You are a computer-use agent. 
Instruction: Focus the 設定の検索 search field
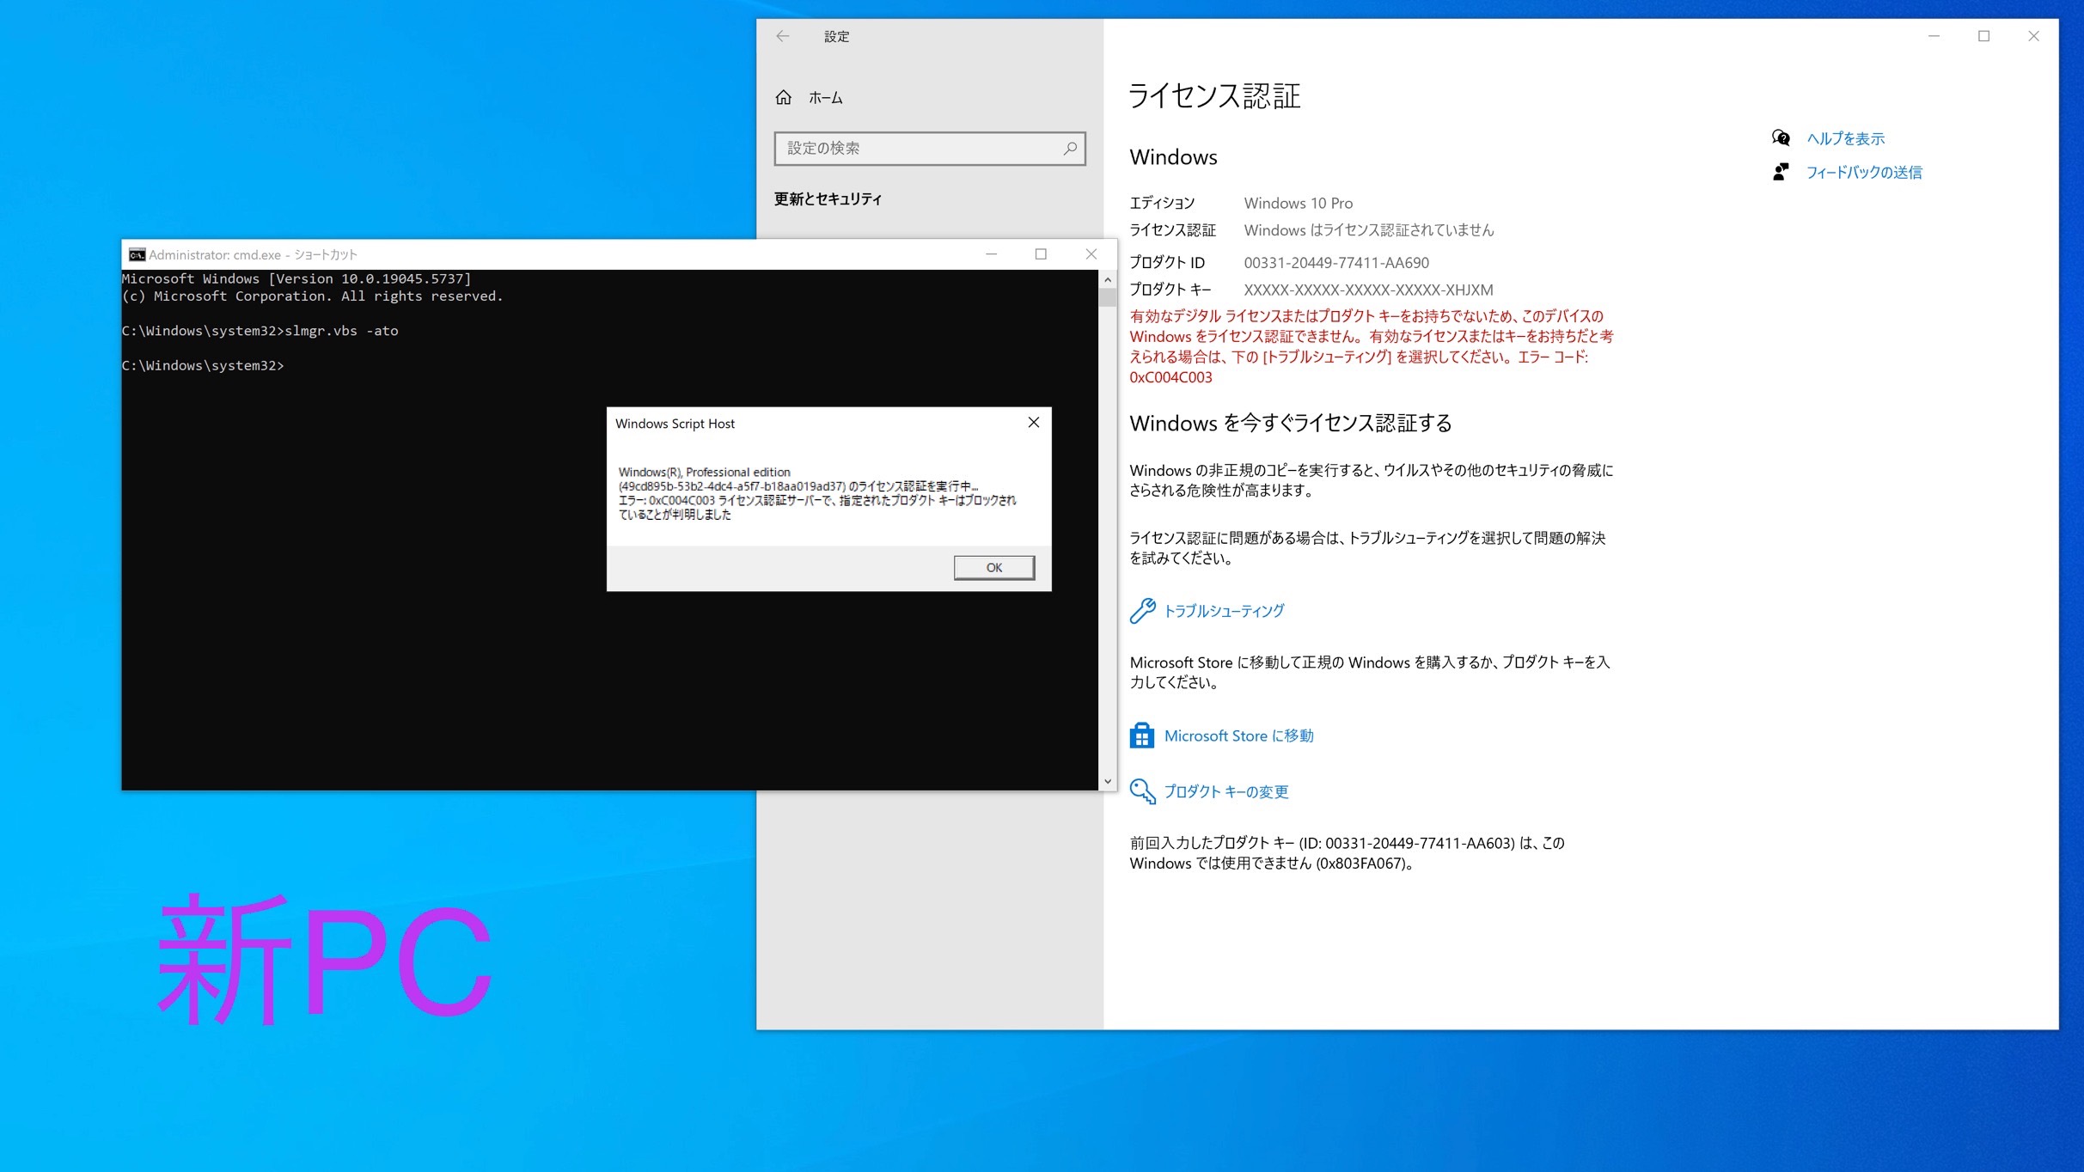click(x=920, y=149)
